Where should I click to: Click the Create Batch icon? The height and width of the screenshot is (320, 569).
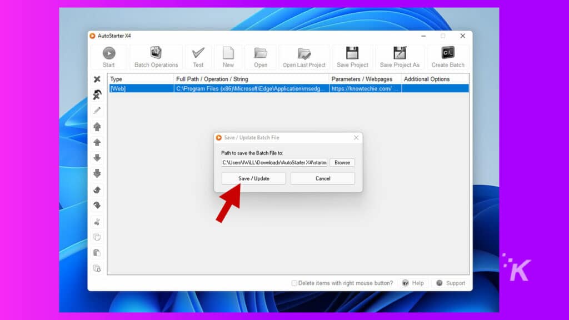click(448, 53)
